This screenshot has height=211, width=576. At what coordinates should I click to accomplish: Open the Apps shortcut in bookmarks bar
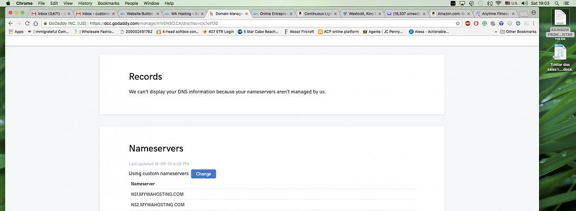point(16,32)
